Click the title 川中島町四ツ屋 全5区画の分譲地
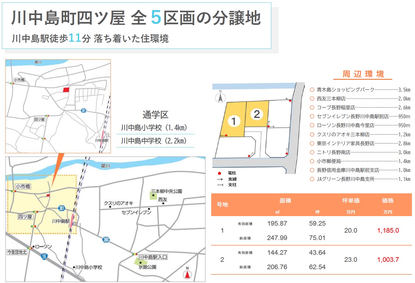Viewport: 415px width, 283px height. point(136,18)
